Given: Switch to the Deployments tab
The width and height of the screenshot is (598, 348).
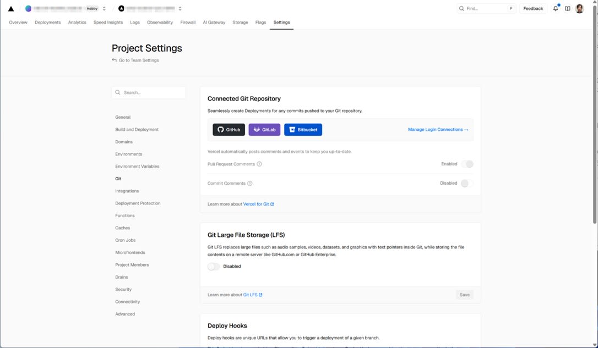Looking at the screenshot, I should [x=47, y=22].
